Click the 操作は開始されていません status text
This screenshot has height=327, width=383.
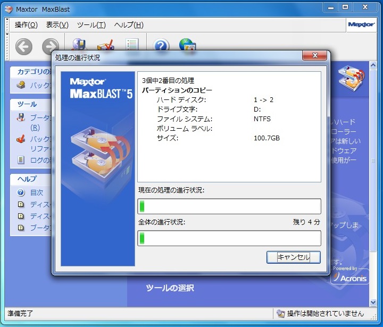click(326, 313)
